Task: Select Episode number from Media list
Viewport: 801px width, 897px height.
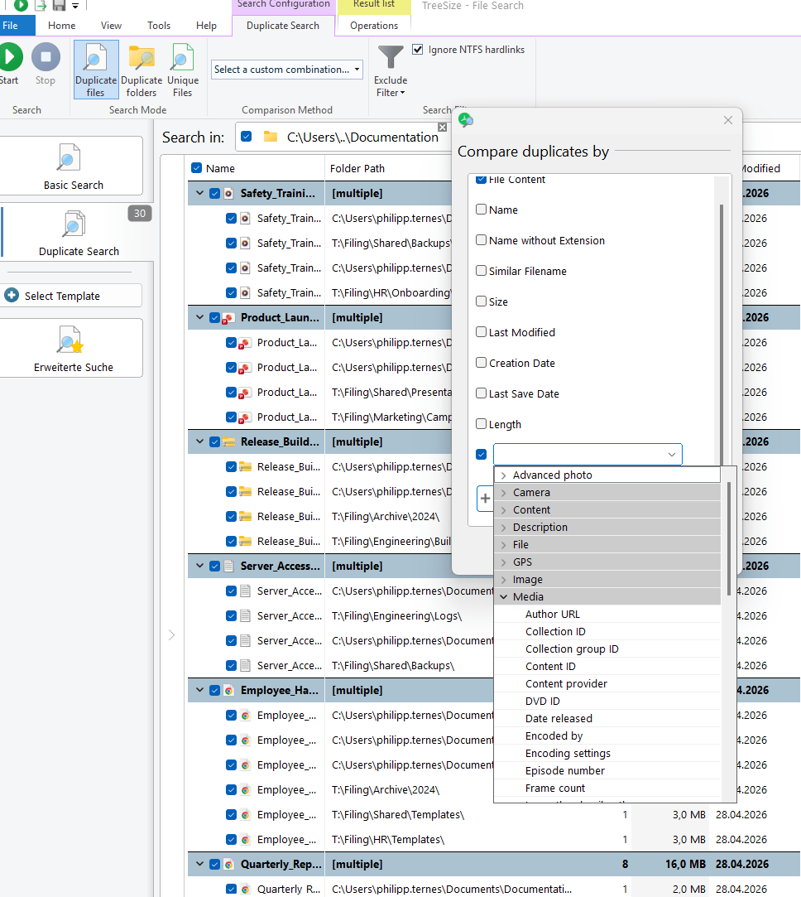Action: click(x=565, y=771)
